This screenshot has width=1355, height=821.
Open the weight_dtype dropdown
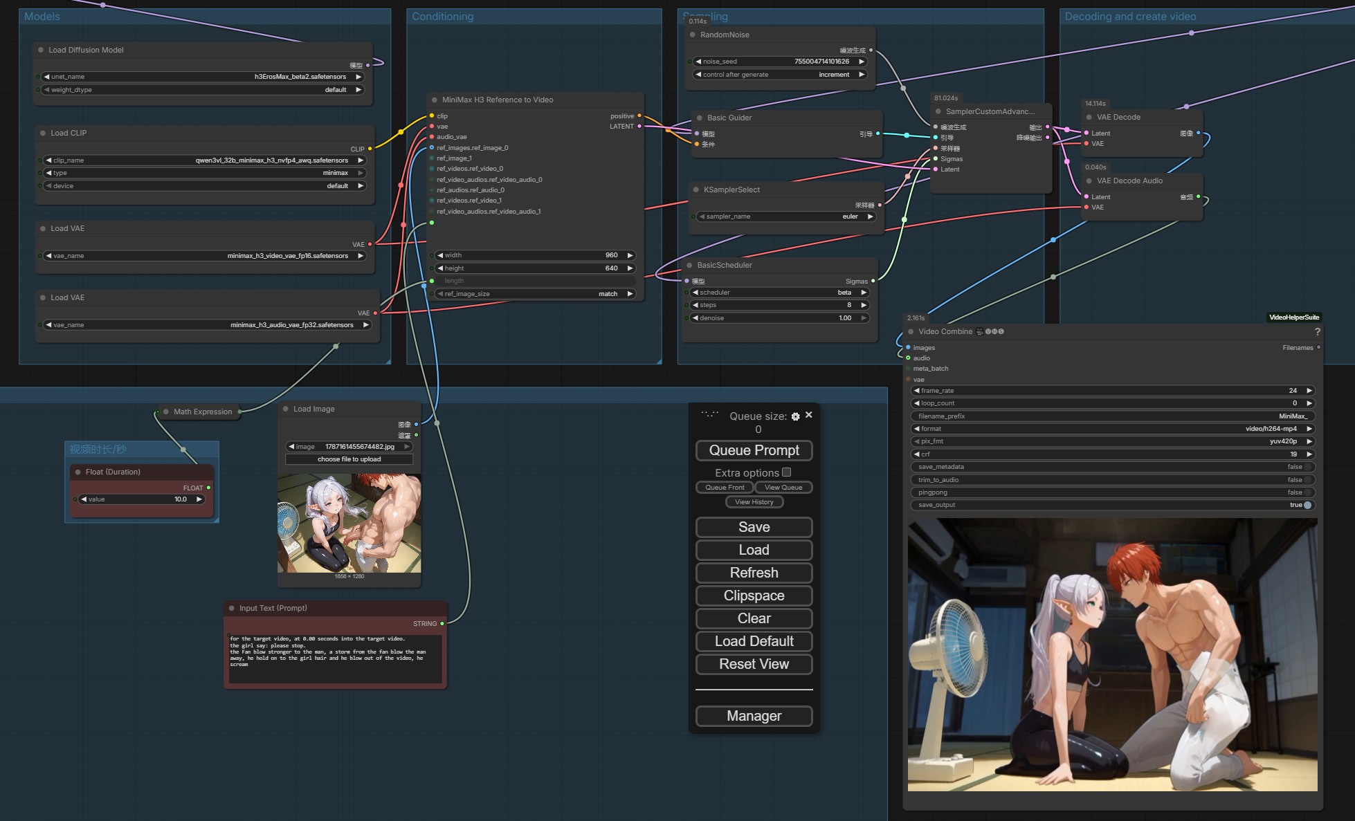point(203,90)
